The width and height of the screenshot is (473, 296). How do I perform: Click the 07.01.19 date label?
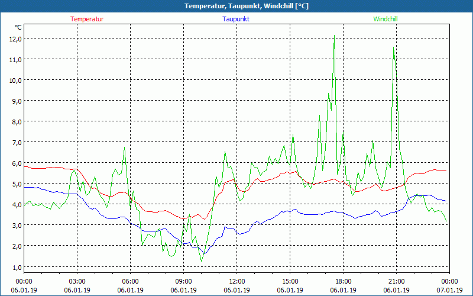pos(449,290)
